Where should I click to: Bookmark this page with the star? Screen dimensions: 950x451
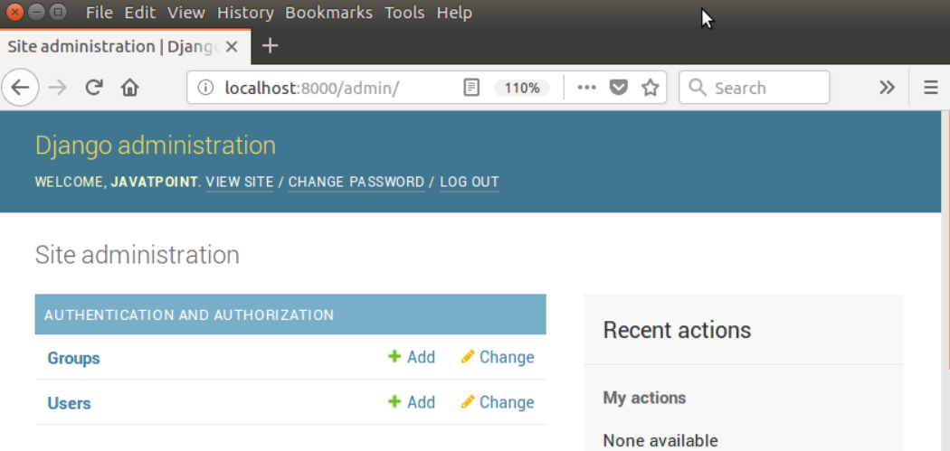pyautogui.click(x=651, y=88)
